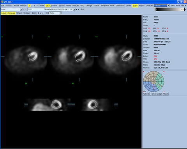Select display layout 4
This screenshot has height=149, width=187.
(37, 5)
